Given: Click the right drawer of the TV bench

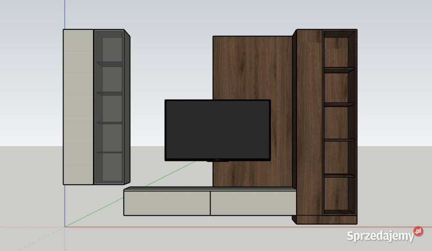Looking at the screenshot, I should pyautogui.click(x=252, y=203).
